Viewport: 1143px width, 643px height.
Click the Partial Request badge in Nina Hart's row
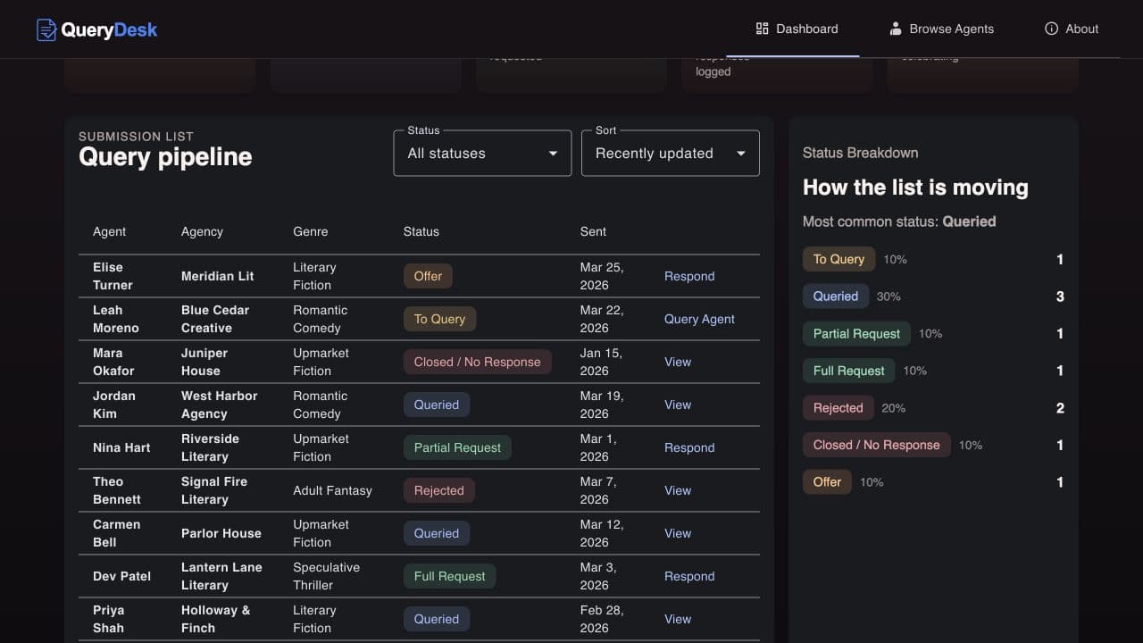[457, 447]
